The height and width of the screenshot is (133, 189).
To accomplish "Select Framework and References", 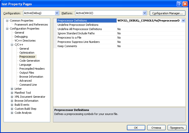I will [31, 25].
